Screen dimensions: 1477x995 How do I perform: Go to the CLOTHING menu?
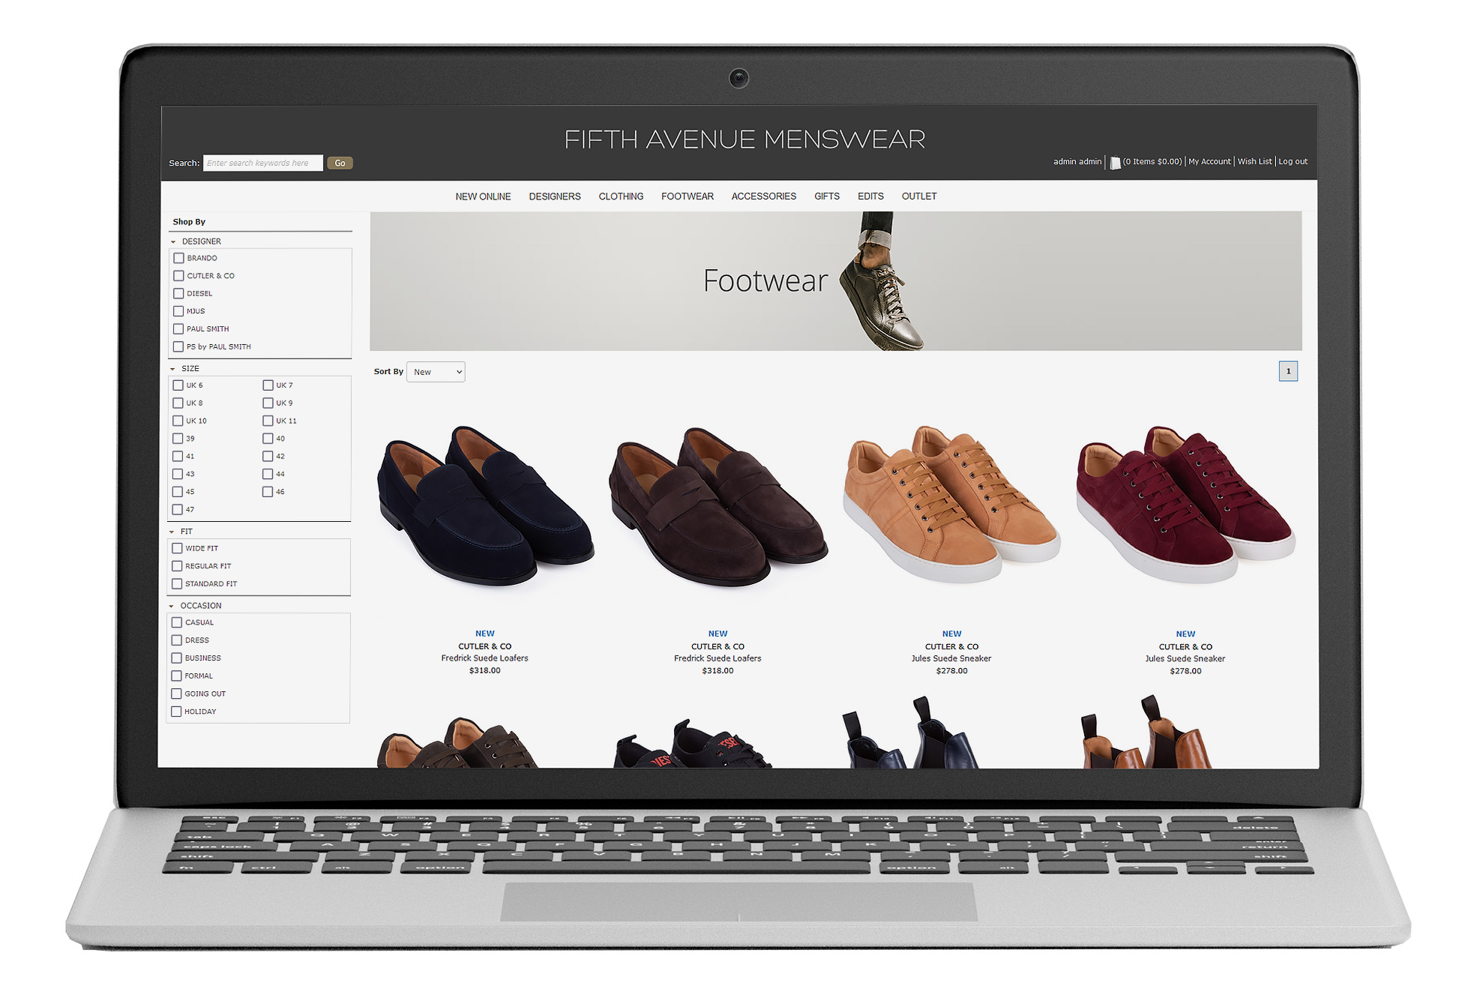pyautogui.click(x=621, y=196)
